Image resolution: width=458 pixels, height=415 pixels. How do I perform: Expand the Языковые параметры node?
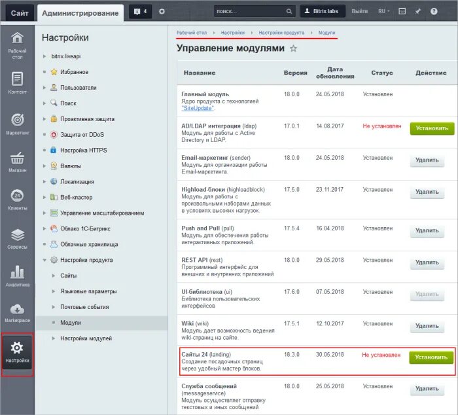pos(54,291)
